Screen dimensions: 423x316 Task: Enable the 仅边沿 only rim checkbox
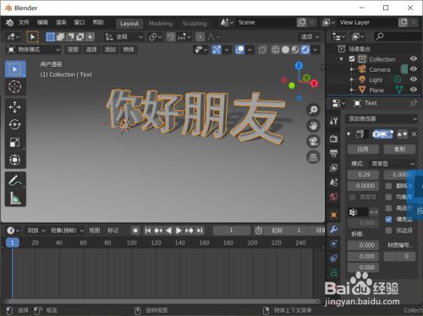click(388, 231)
